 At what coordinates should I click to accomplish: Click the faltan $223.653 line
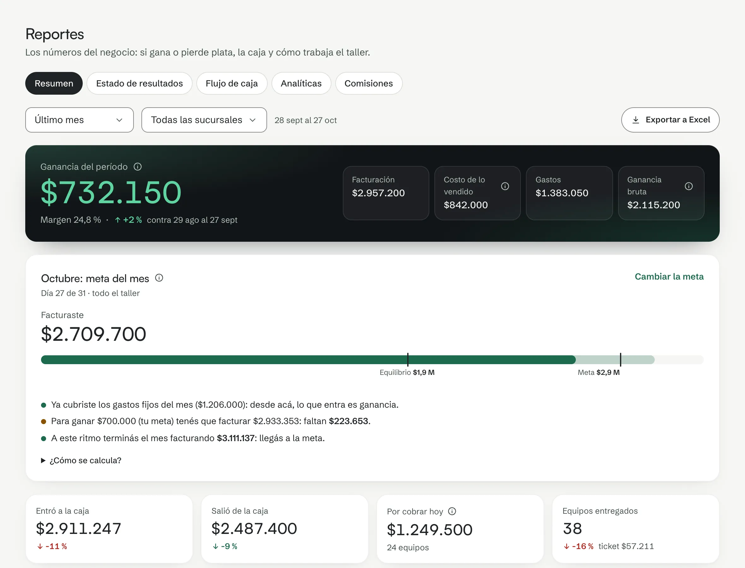coord(211,421)
